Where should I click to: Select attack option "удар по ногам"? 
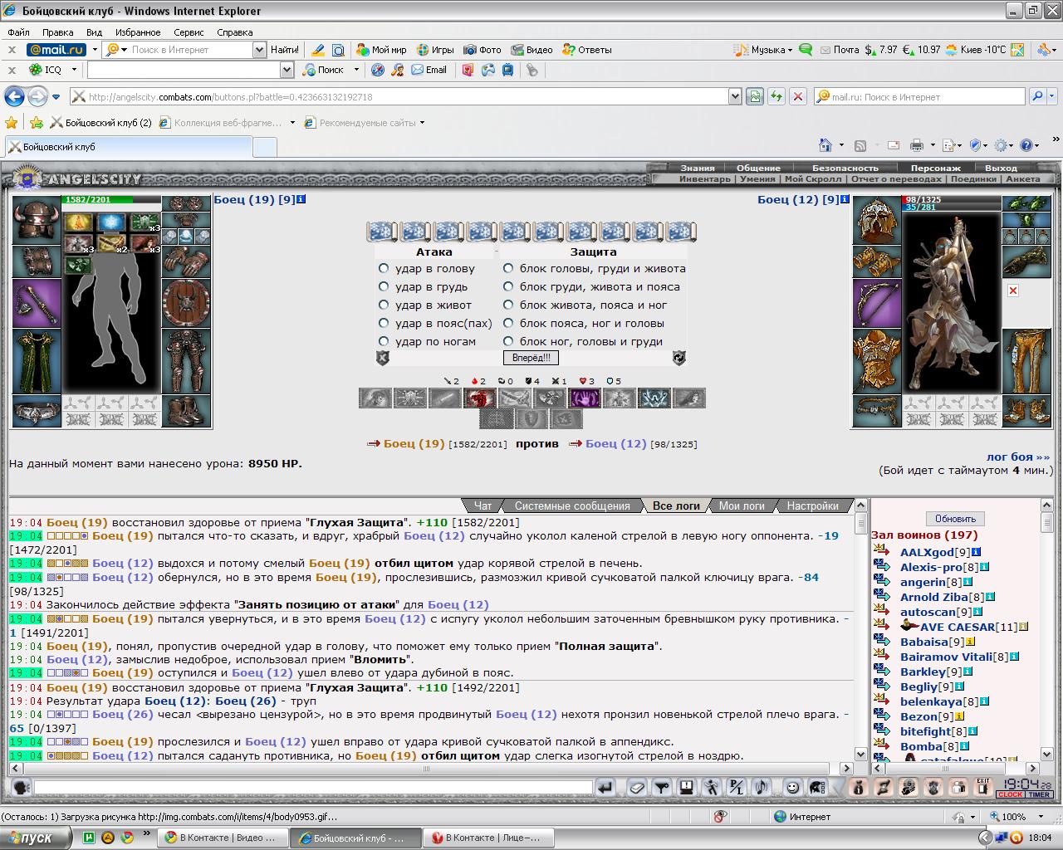tap(384, 341)
